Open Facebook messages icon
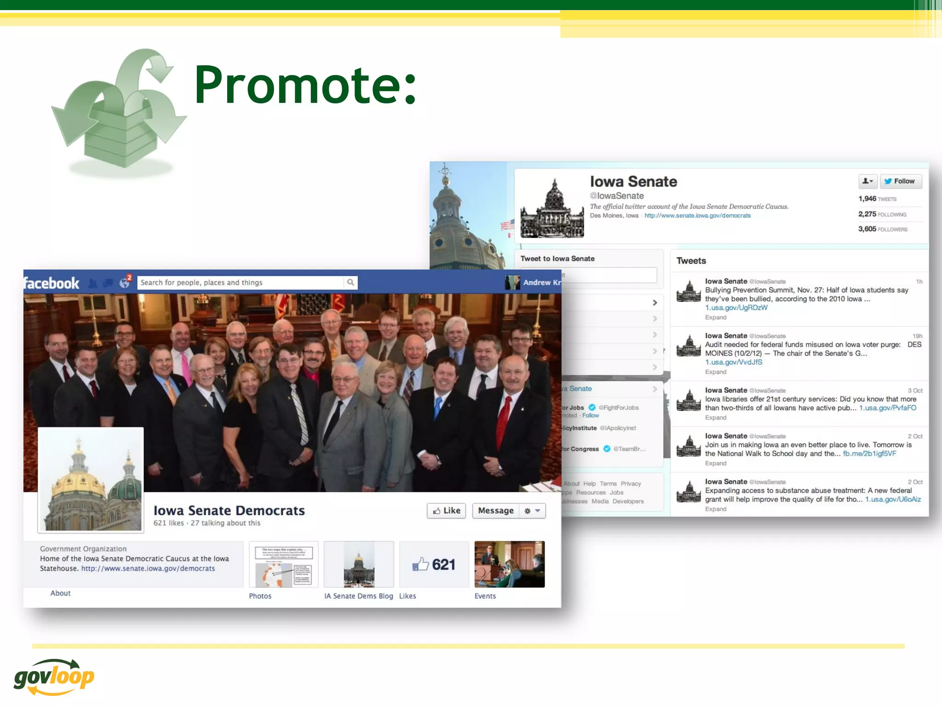The height and width of the screenshot is (706, 942). click(108, 283)
